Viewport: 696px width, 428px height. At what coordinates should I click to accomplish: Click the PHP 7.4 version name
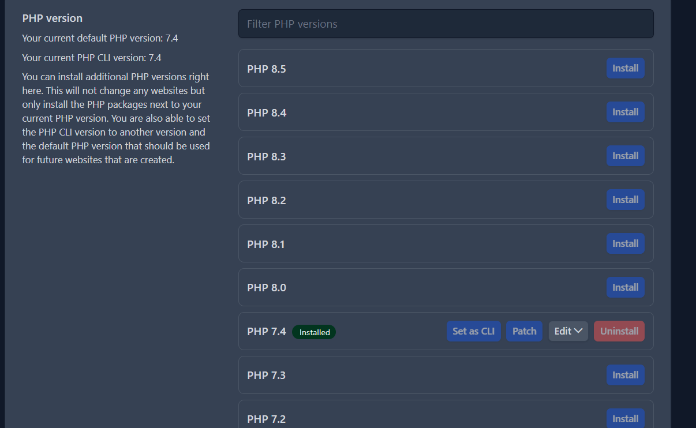pos(267,332)
